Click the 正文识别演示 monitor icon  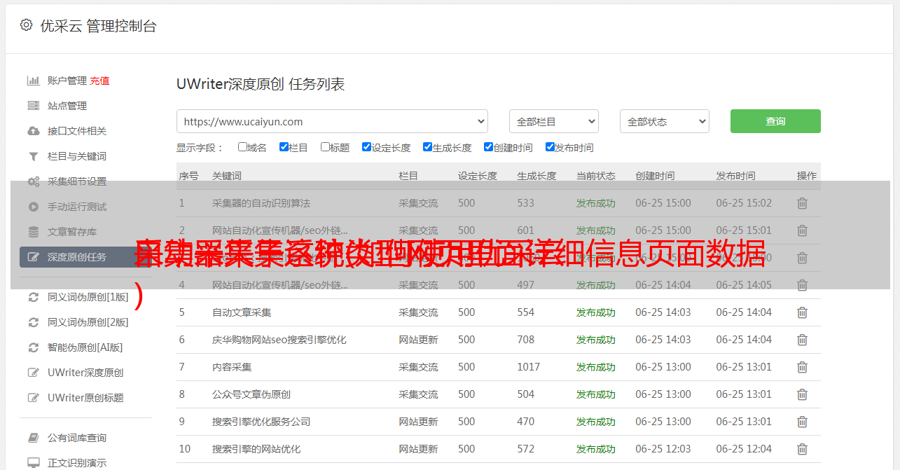[33, 463]
